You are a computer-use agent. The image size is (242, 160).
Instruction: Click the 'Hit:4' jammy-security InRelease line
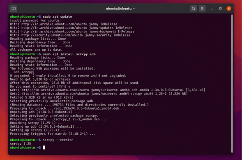(x=70, y=35)
